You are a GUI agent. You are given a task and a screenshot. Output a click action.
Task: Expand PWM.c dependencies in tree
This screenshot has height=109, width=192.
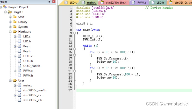(x=15, y=71)
